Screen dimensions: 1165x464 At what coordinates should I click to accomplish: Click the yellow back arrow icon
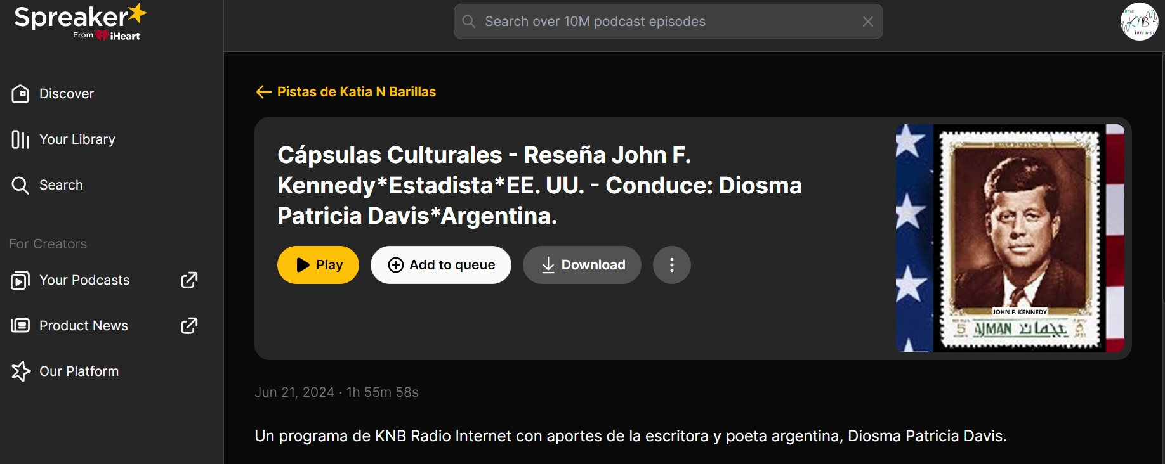263,92
